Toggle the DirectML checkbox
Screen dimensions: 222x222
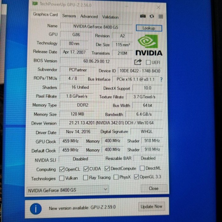(x=142, y=168)
